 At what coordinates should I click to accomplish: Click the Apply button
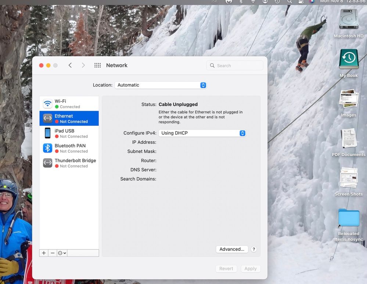251,269
